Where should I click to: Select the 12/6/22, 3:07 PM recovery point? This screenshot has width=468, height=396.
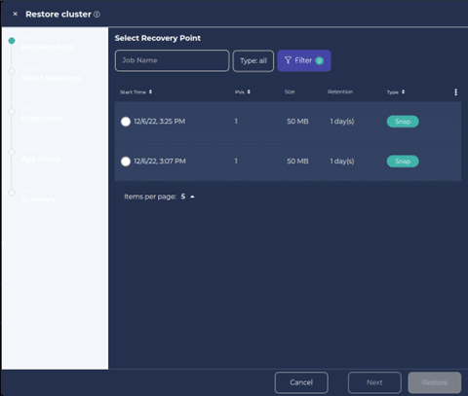click(126, 162)
